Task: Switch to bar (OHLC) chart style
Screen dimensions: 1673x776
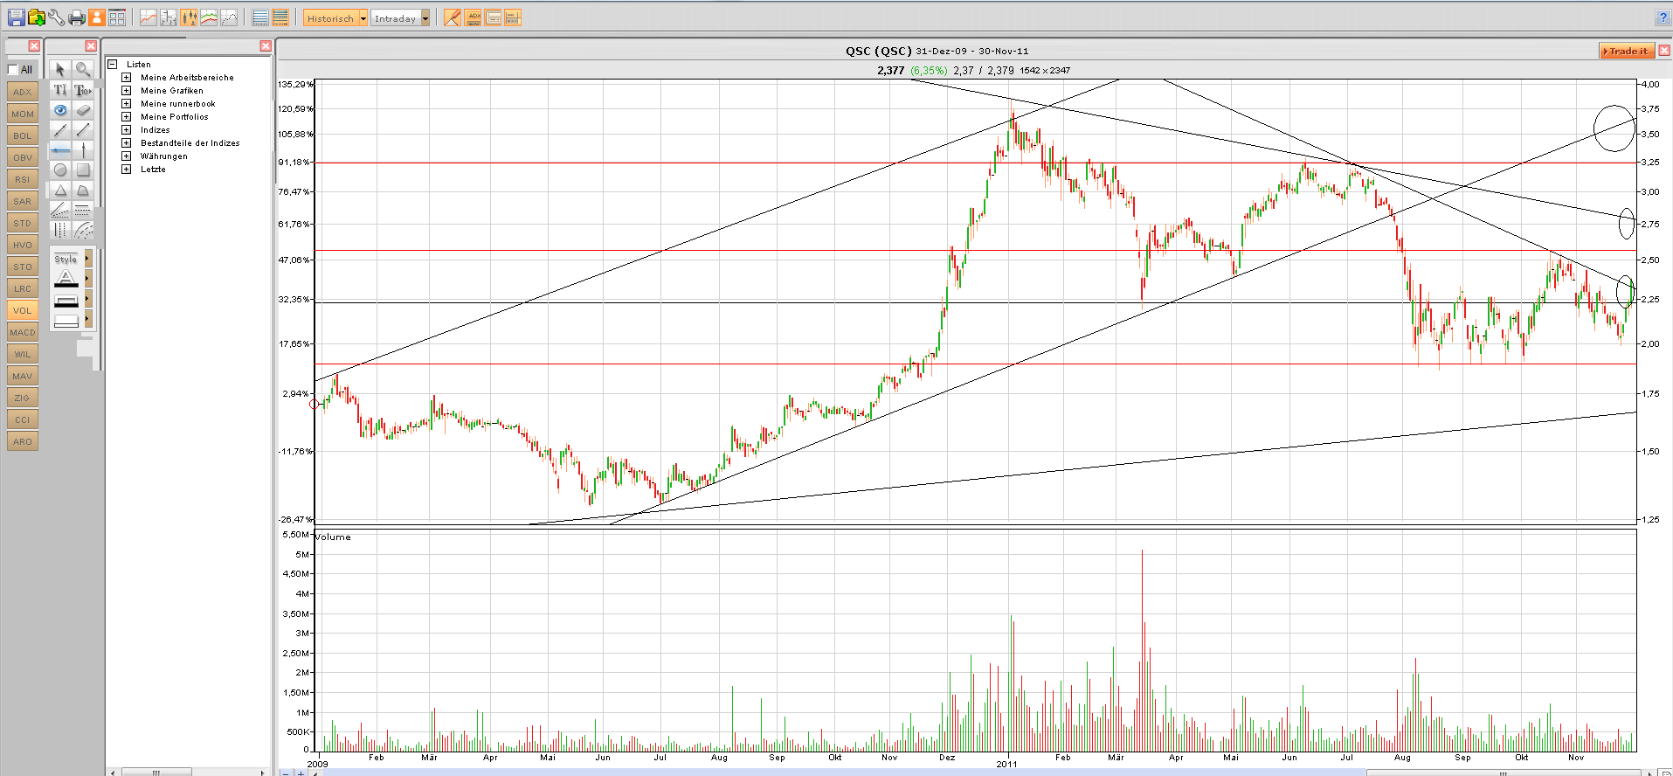Action: tap(169, 17)
